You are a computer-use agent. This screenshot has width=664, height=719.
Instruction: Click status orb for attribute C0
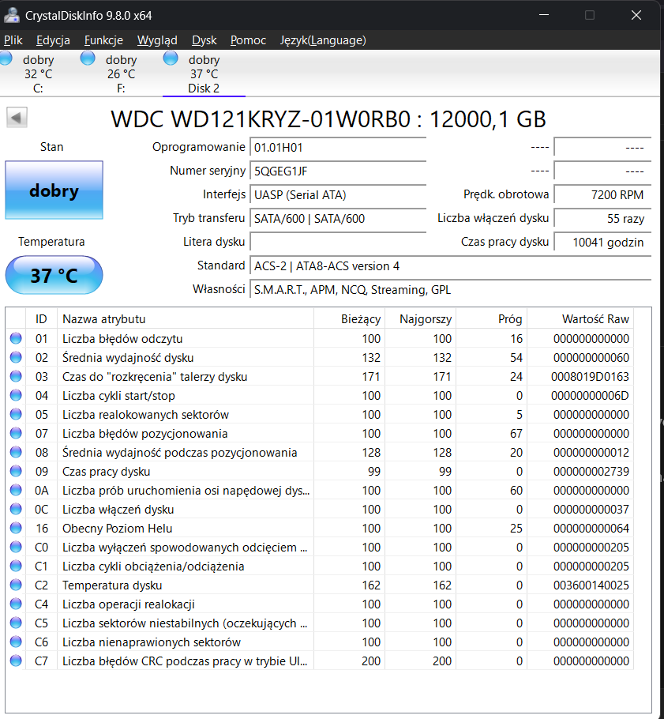pos(16,547)
